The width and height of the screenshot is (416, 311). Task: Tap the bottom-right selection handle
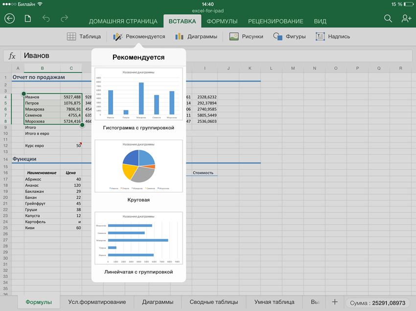(82, 125)
